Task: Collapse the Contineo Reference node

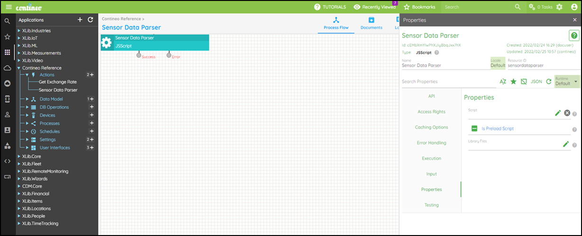Action: tap(19, 68)
